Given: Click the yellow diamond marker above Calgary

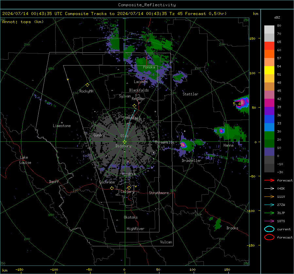Looking at the screenshot, I should [129, 188].
